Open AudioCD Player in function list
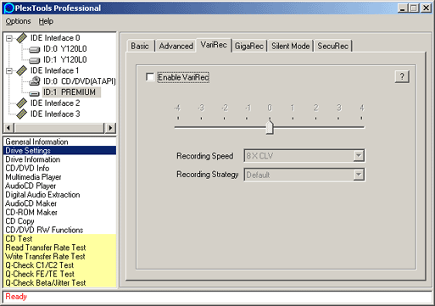Image resolution: width=435 pixels, height=306 pixels. [x=59, y=186]
